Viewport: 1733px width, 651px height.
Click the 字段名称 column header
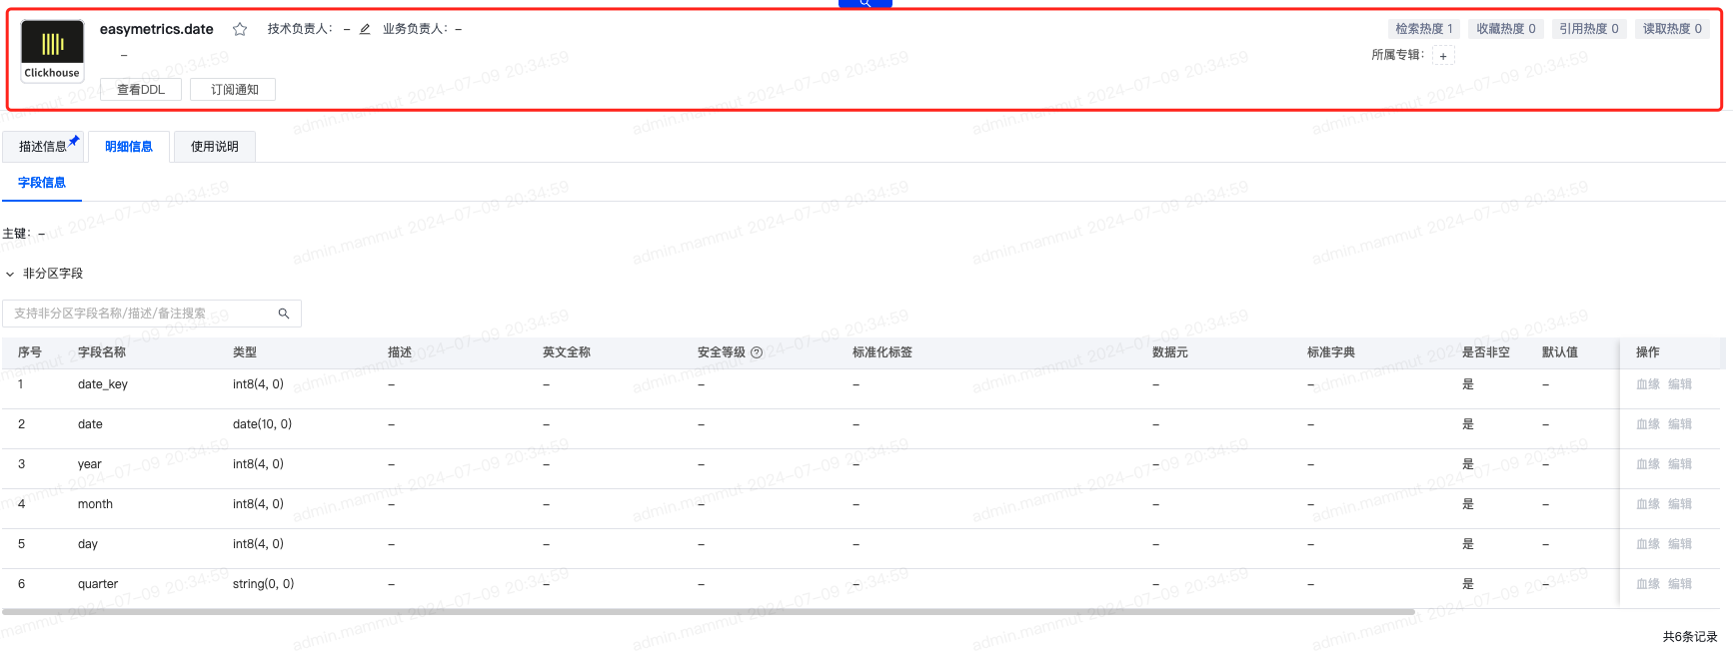(x=102, y=352)
